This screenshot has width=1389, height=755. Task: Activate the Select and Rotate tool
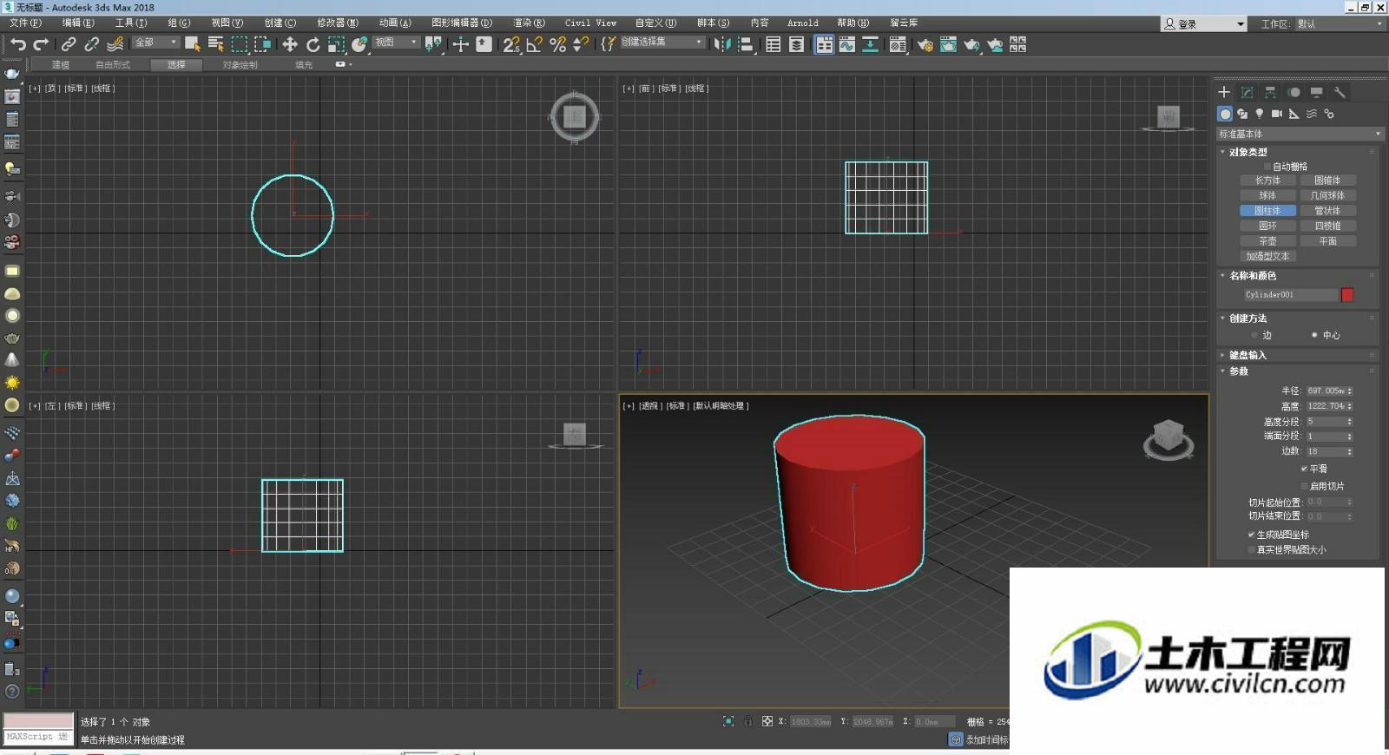point(313,44)
